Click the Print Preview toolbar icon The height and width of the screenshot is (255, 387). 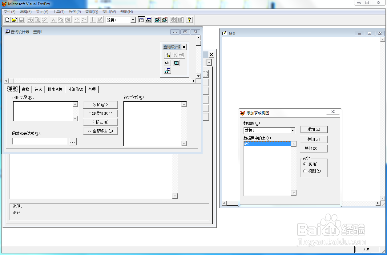37,20
